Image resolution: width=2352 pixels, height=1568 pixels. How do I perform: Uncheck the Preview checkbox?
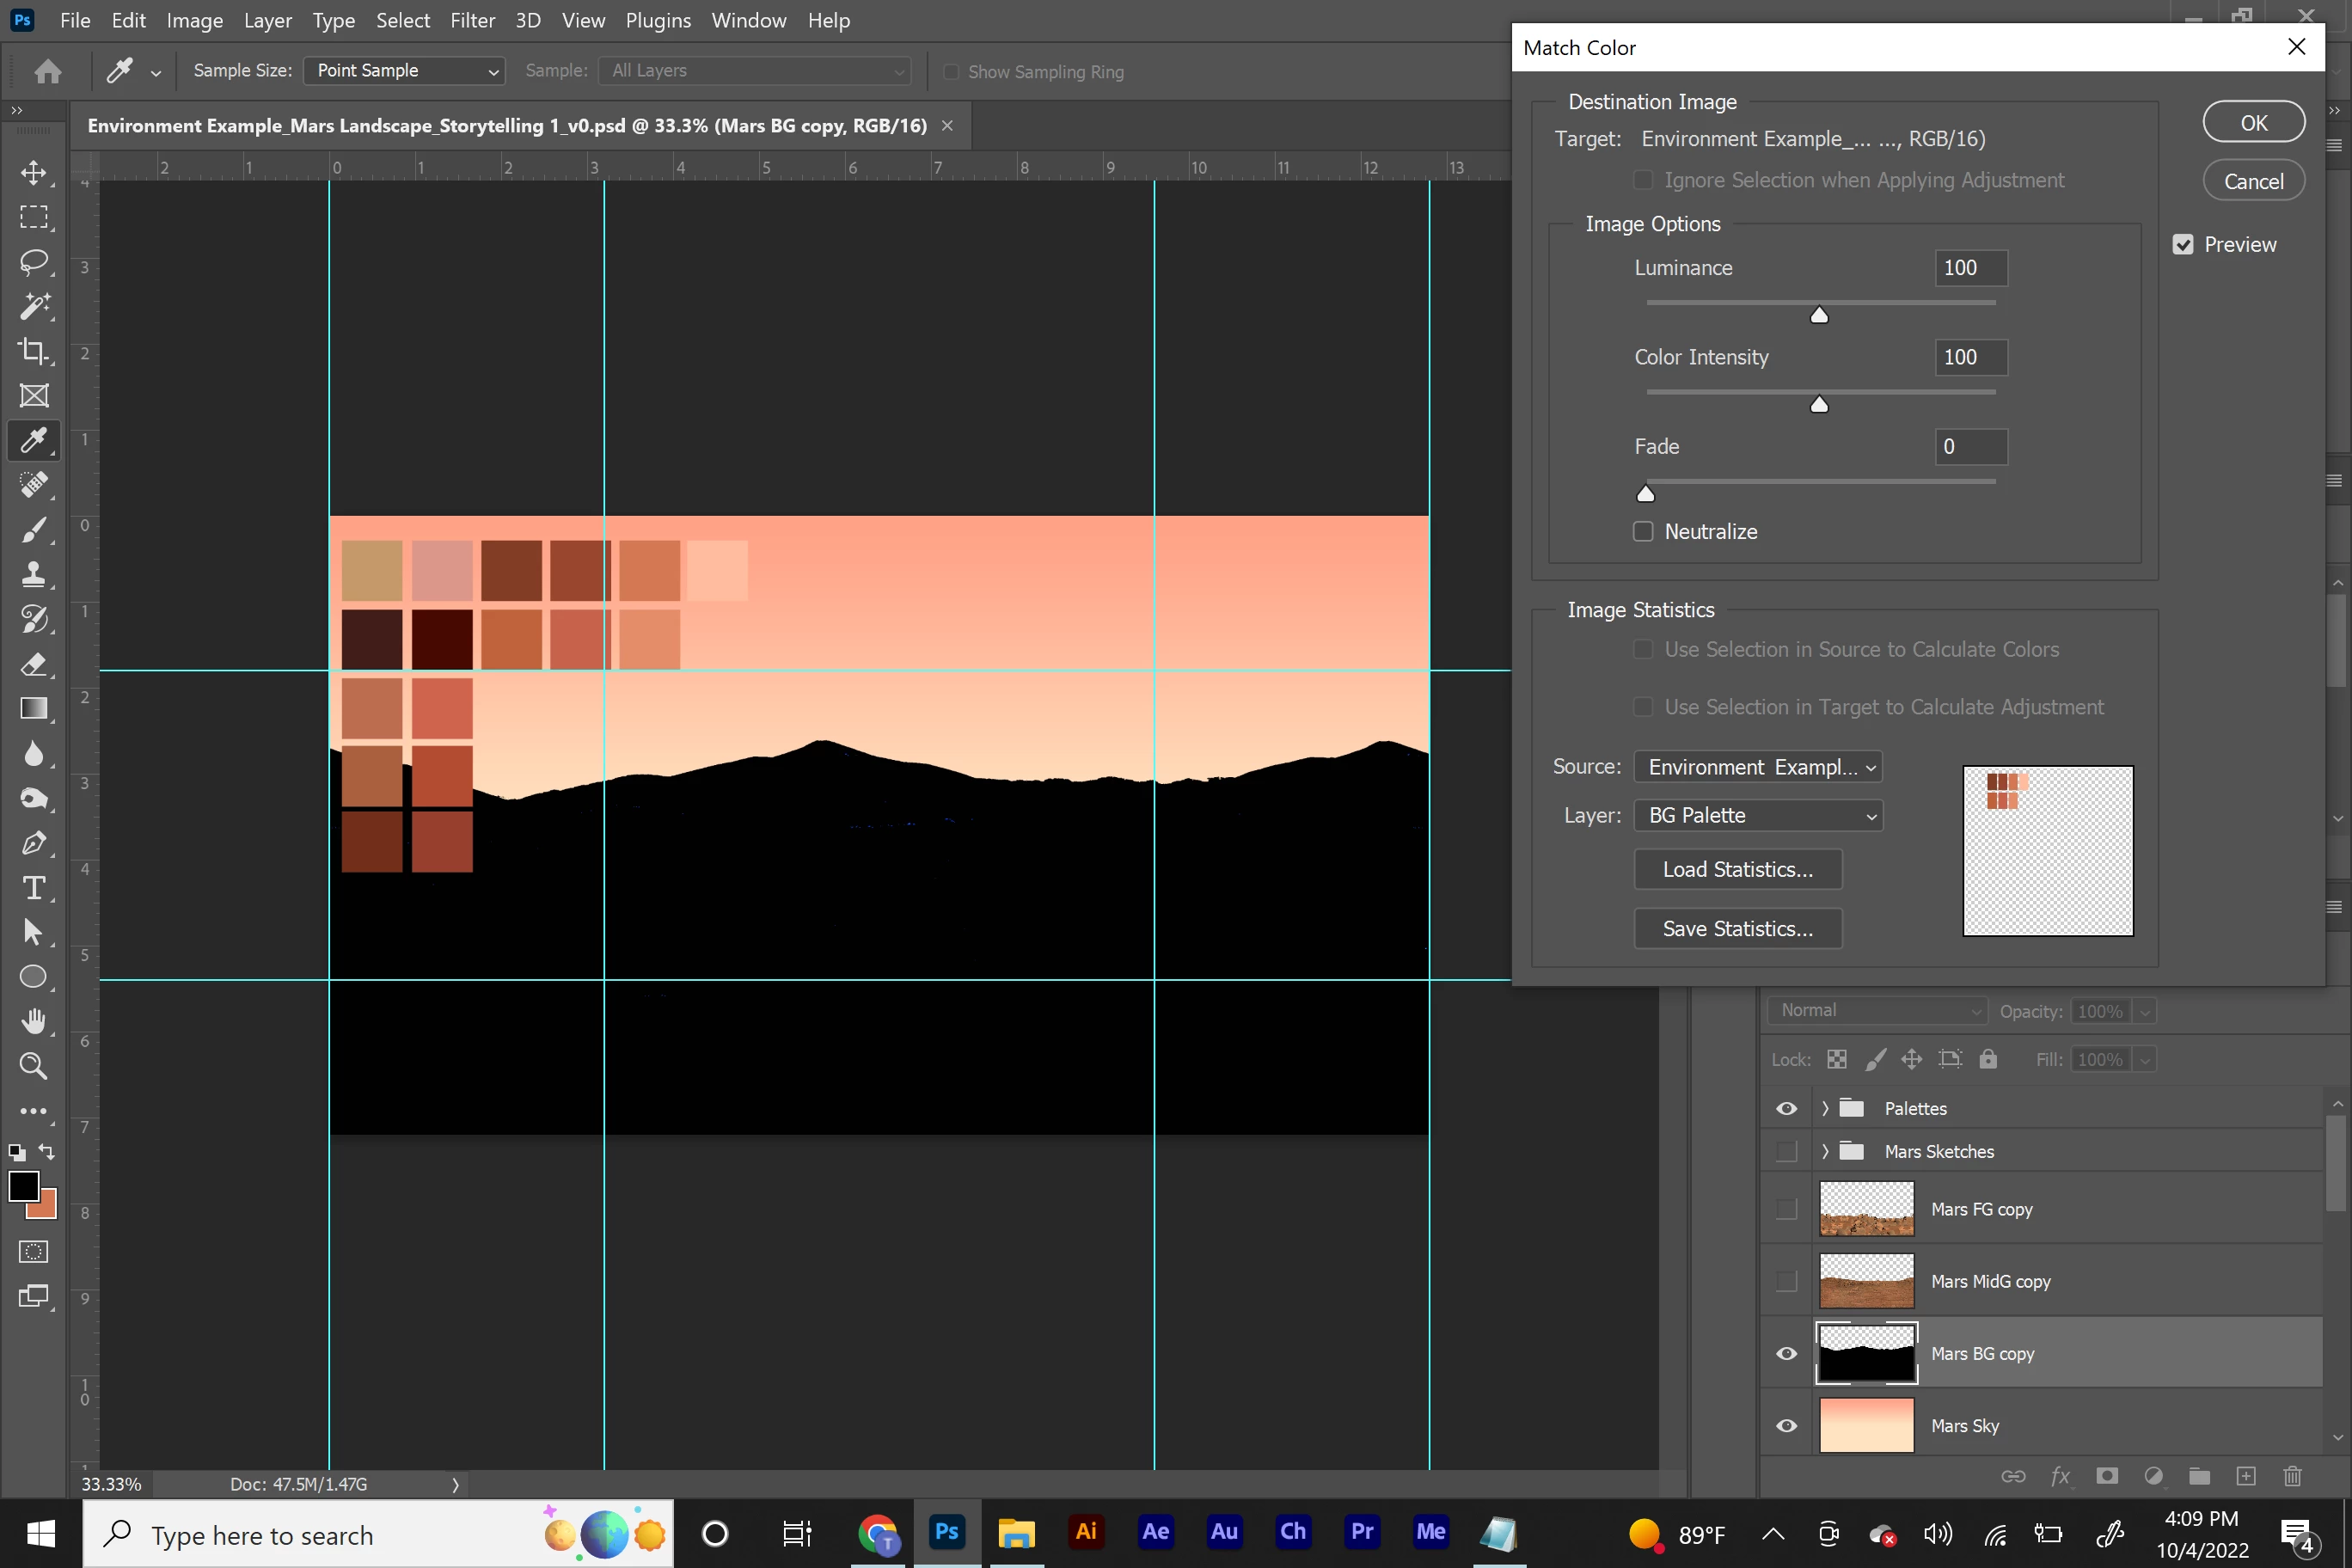(x=2183, y=245)
